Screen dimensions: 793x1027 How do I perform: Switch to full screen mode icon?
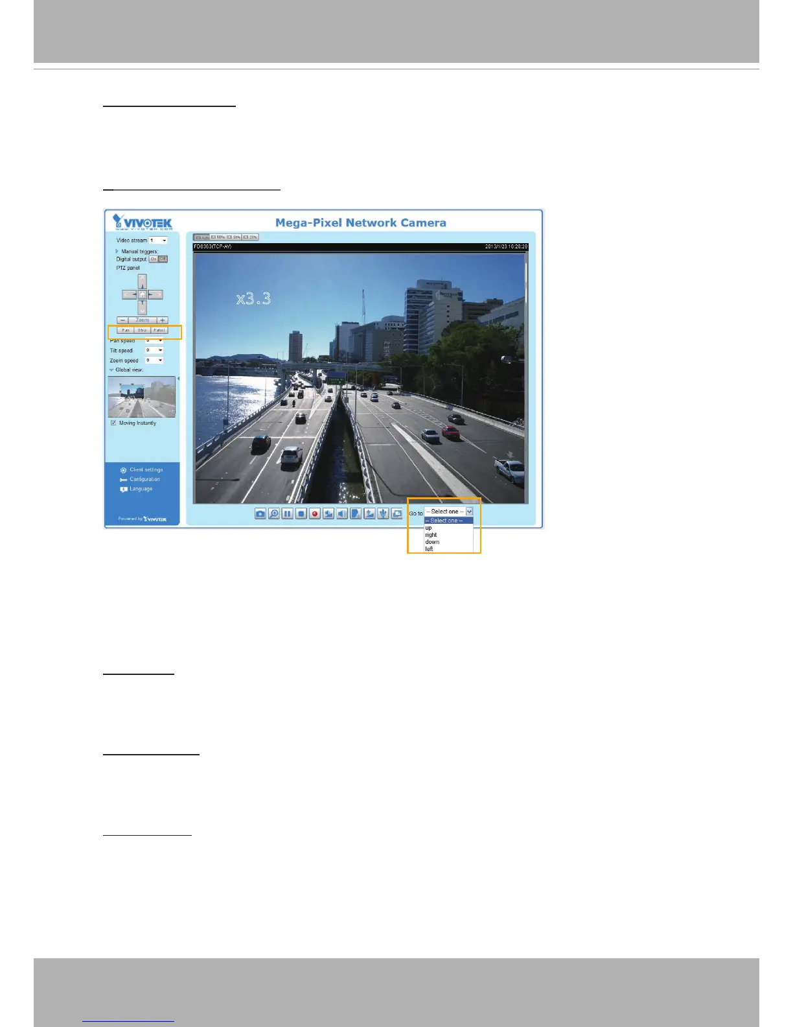pyautogui.click(x=396, y=513)
